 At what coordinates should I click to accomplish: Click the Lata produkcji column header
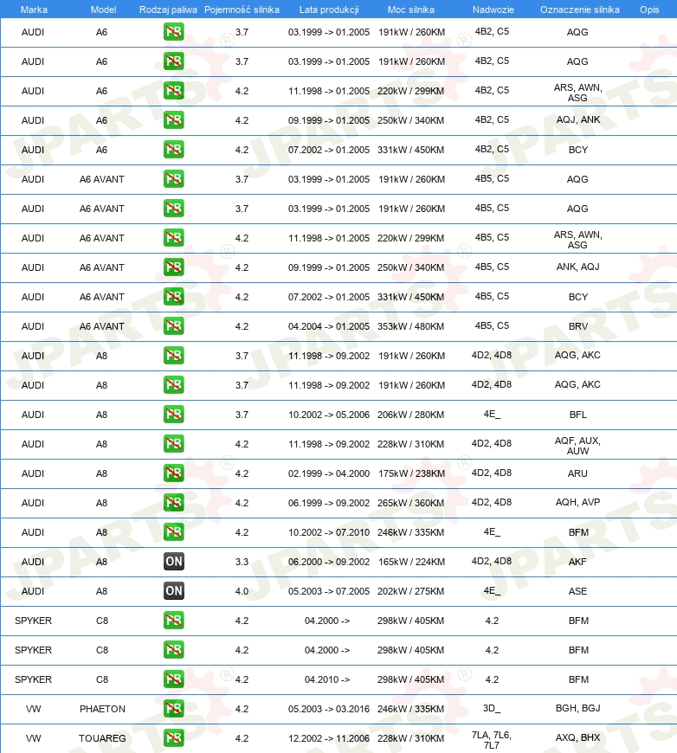pos(329,10)
